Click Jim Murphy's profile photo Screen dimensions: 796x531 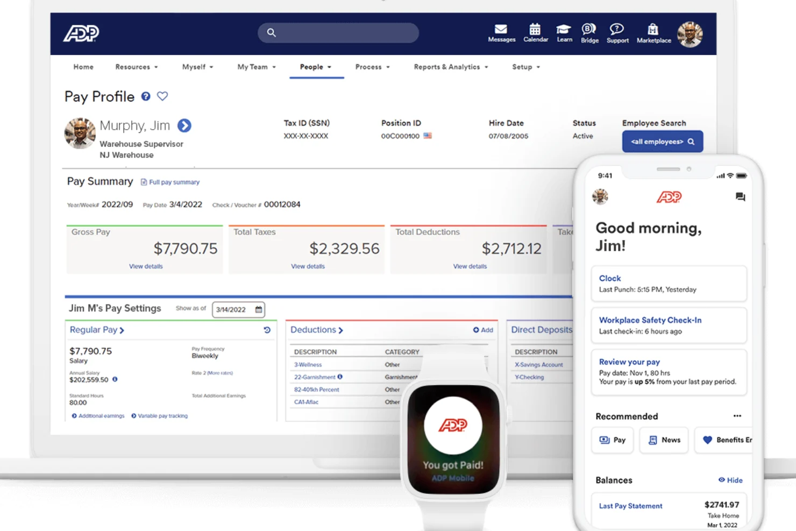[x=80, y=133]
